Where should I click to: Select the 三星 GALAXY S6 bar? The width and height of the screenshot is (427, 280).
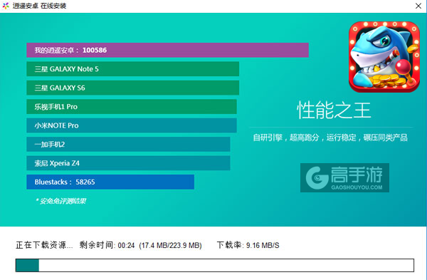point(132,88)
